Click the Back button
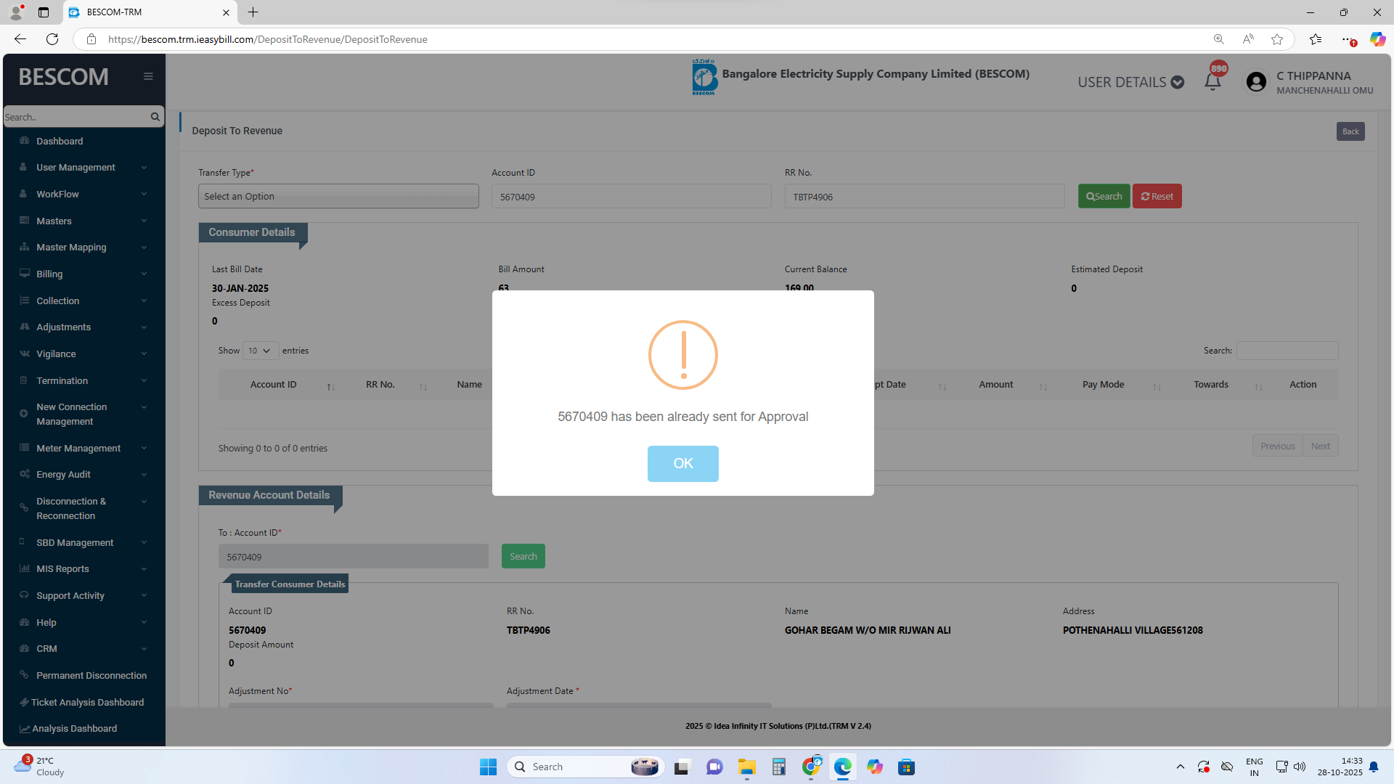This screenshot has height=784, width=1394. click(1350, 131)
